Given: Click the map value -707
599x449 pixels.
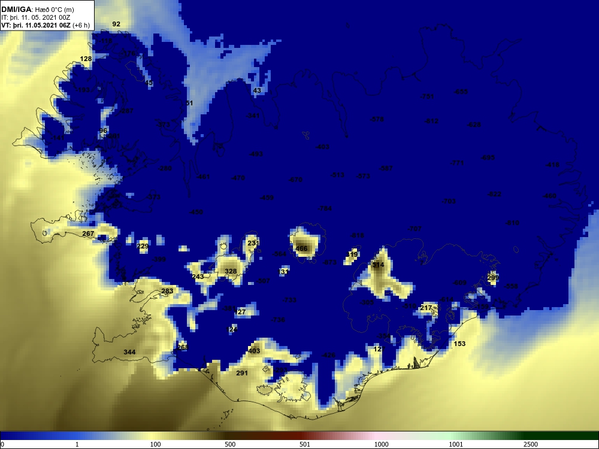Looking at the screenshot, I should coord(415,229).
